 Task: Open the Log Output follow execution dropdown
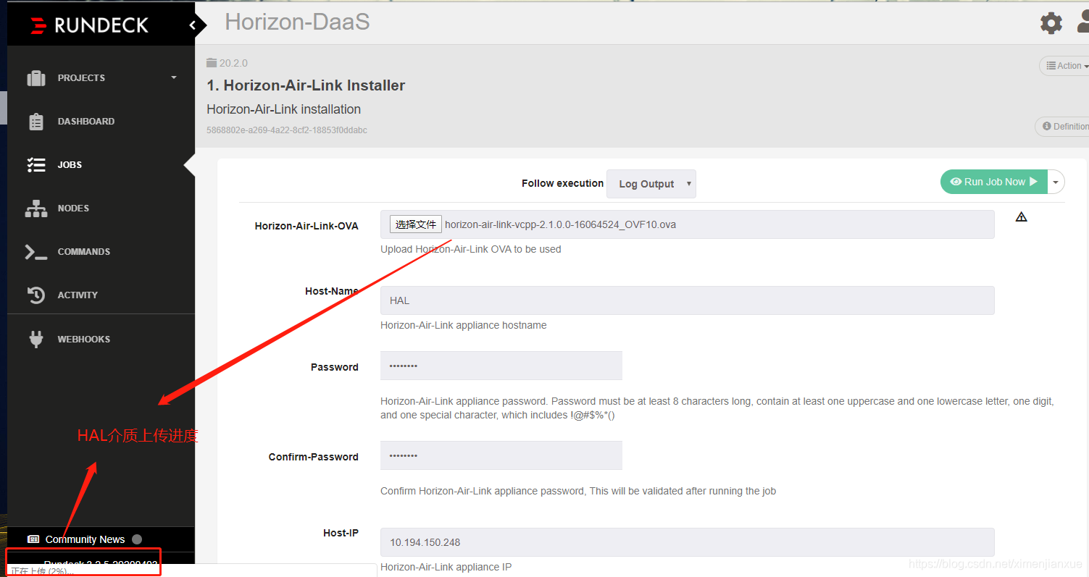pyautogui.click(x=651, y=184)
